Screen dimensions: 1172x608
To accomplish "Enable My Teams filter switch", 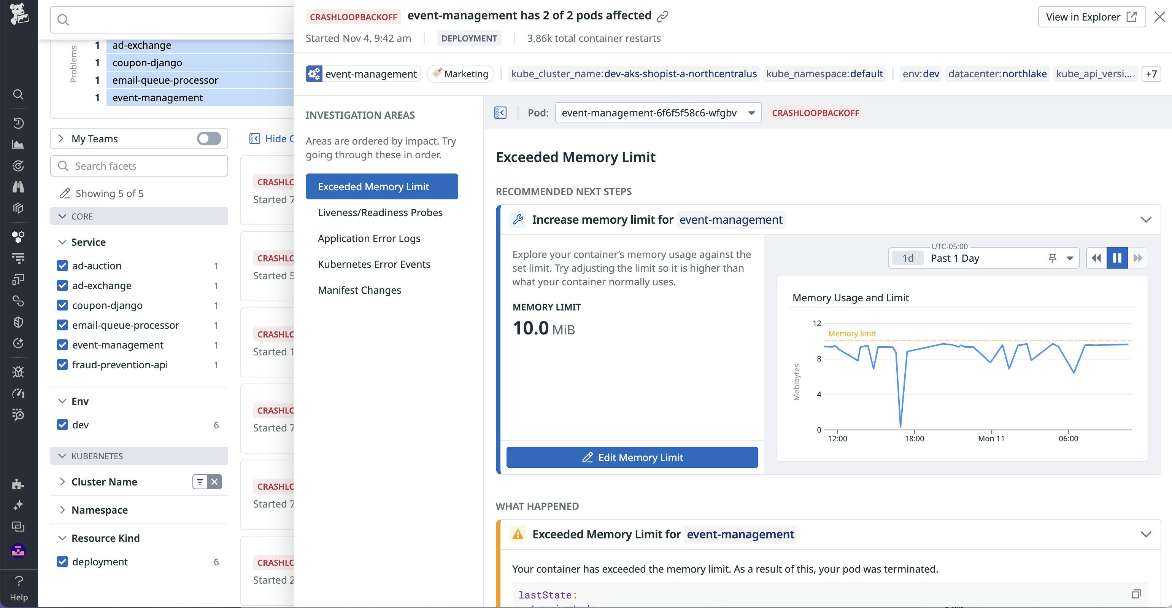I will click(208, 138).
